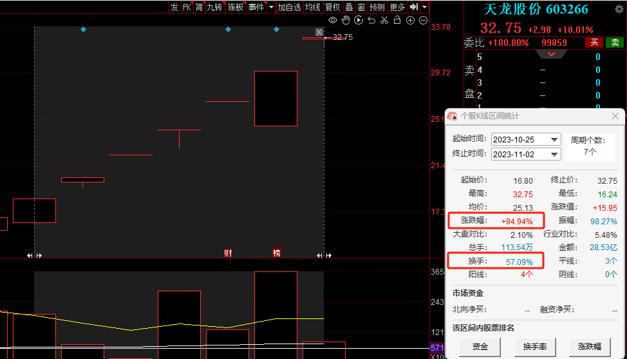Click the 榜 ranking marker on chart

pyautogui.click(x=277, y=253)
